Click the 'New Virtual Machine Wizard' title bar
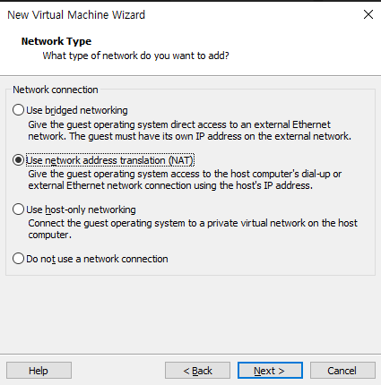The image size is (381, 385). [x=76, y=14]
